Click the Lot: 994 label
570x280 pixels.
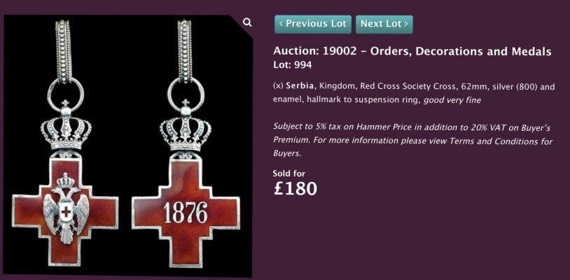point(293,65)
